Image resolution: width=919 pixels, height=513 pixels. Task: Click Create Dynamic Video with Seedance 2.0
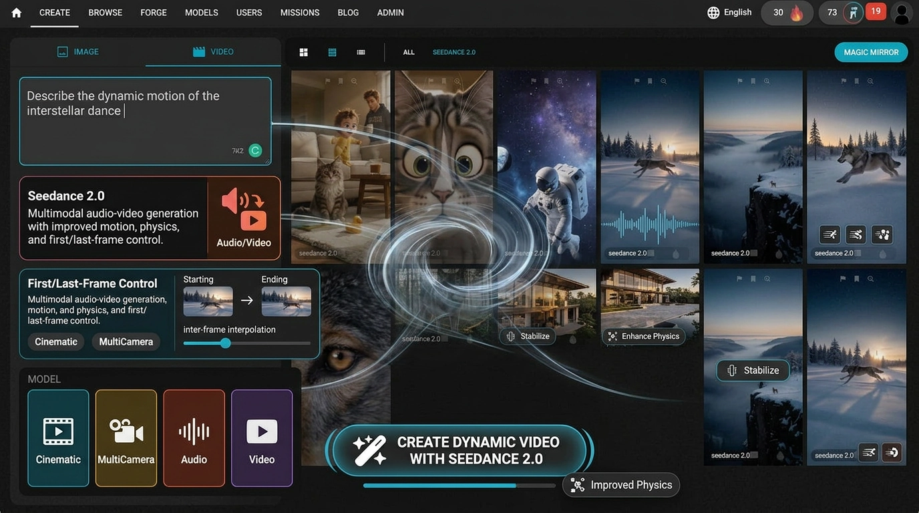459,451
